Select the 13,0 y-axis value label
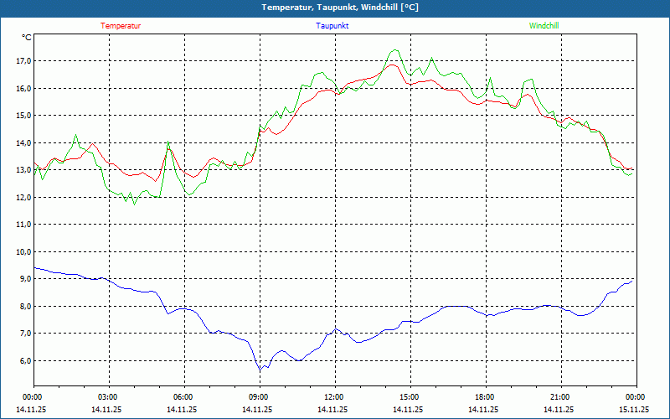 [x=23, y=170]
